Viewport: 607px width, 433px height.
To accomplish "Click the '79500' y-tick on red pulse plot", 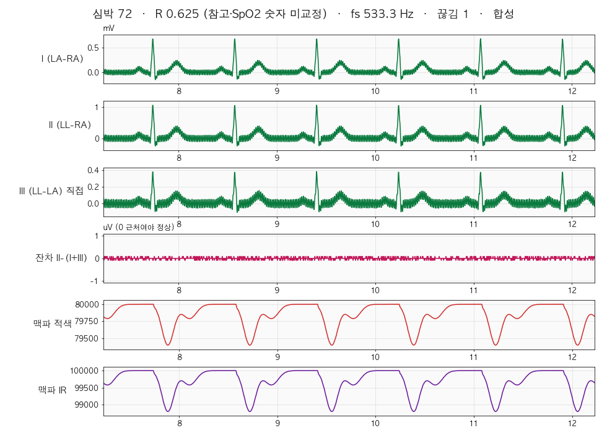I will click(87, 339).
